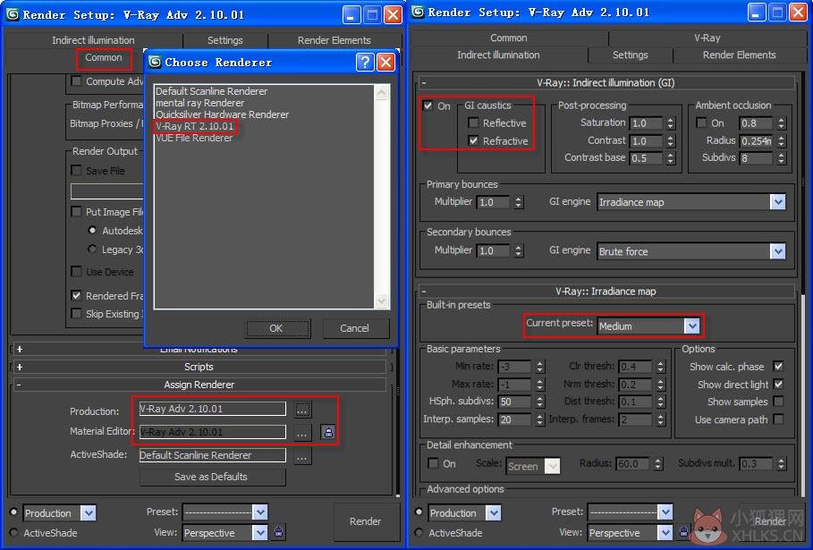813x550 pixels.
Task: Toggle Show direct light checkbox
Action: (x=778, y=385)
